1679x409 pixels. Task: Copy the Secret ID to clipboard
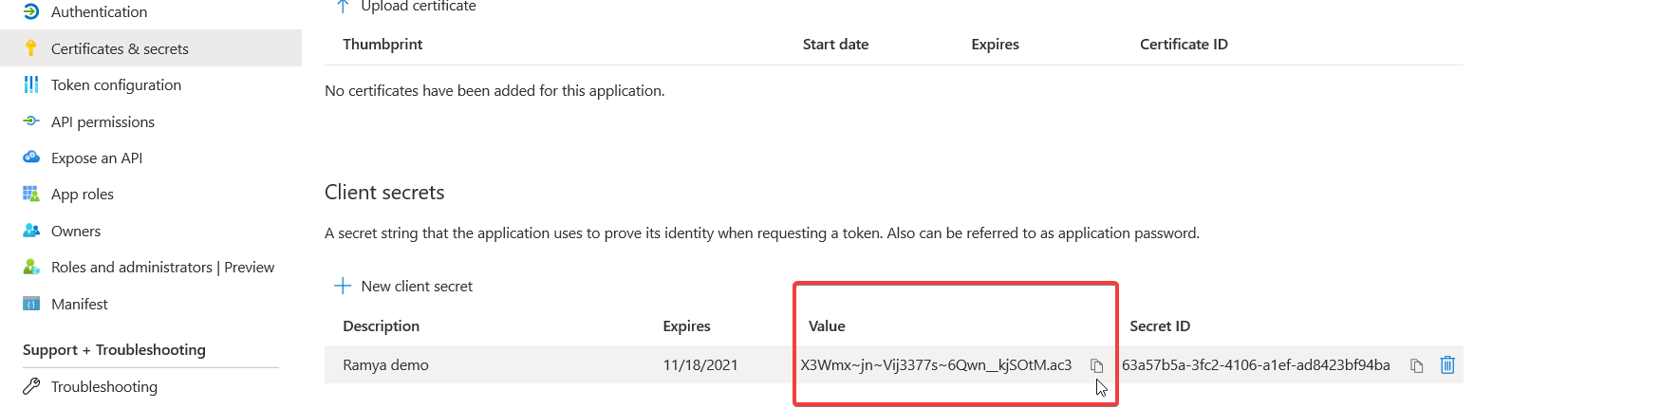coord(1416,365)
